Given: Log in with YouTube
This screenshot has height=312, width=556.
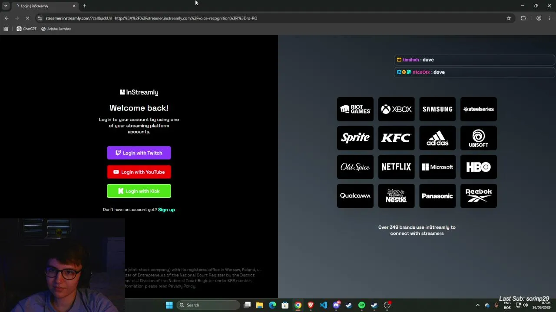Looking at the screenshot, I should coord(139,172).
